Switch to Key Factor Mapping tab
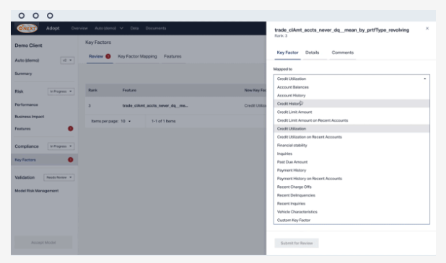 click(x=137, y=56)
